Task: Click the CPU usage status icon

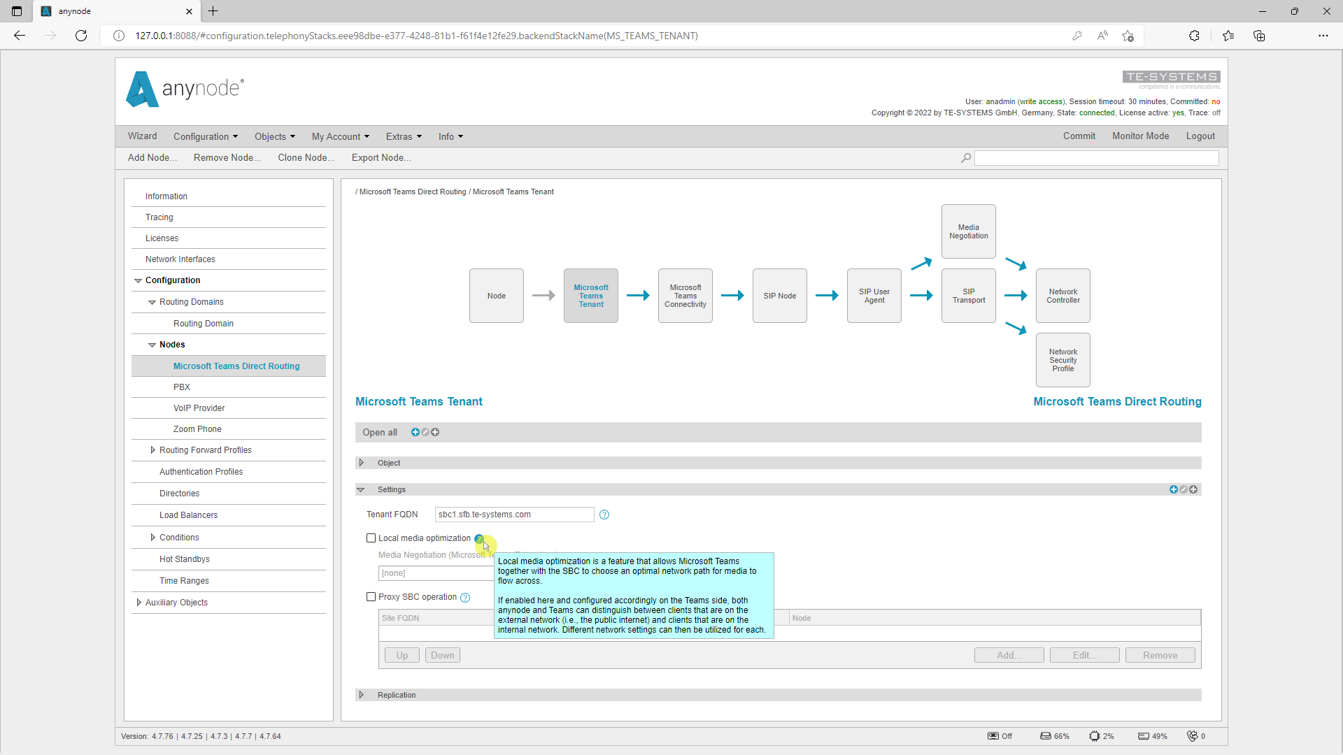Action: coord(1095,736)
